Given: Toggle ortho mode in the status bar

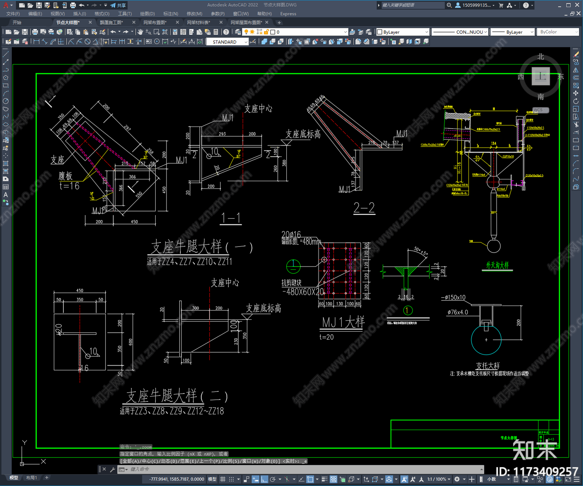Looking at the screenshot, I should [264, 479].
